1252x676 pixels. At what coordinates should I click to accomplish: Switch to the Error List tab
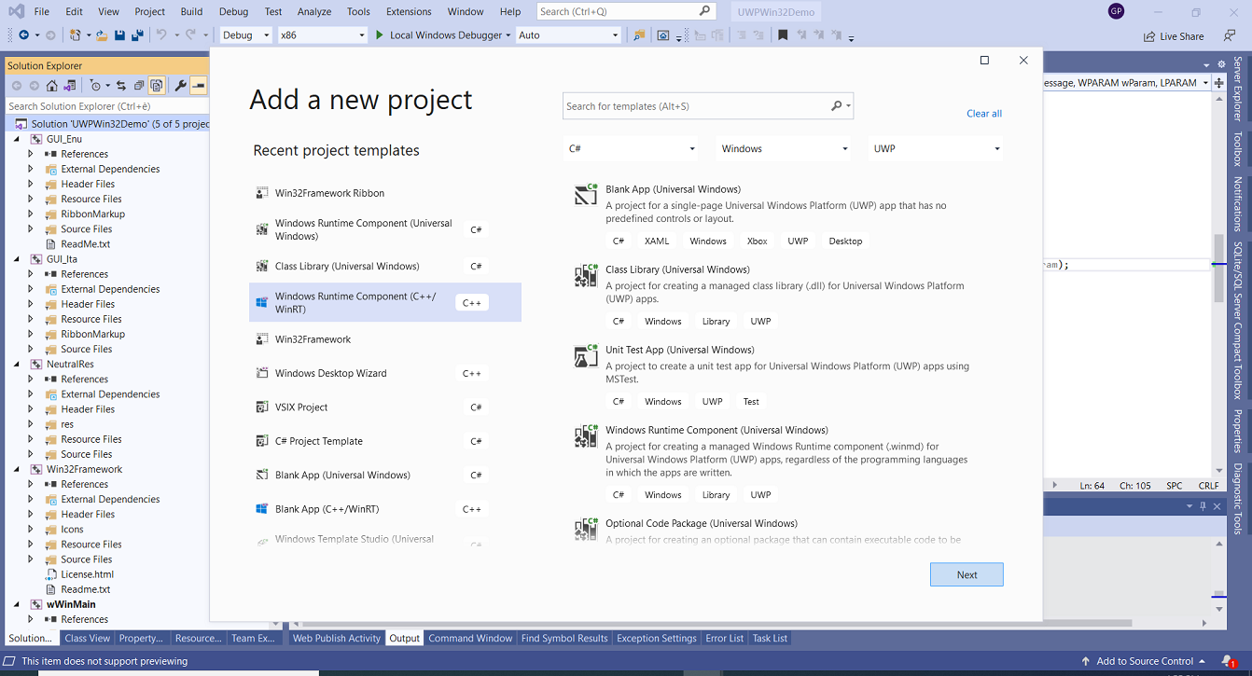tap(725, 639)
